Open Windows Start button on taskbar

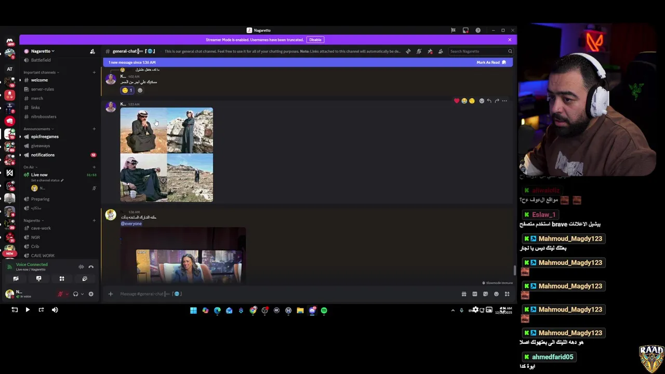point(193,311)
